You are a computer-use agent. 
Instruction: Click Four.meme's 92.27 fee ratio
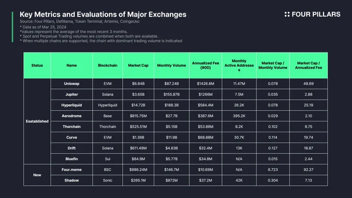pos(309,170)
